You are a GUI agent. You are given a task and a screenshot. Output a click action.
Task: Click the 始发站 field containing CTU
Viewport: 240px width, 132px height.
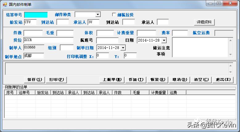pos(30,22)
